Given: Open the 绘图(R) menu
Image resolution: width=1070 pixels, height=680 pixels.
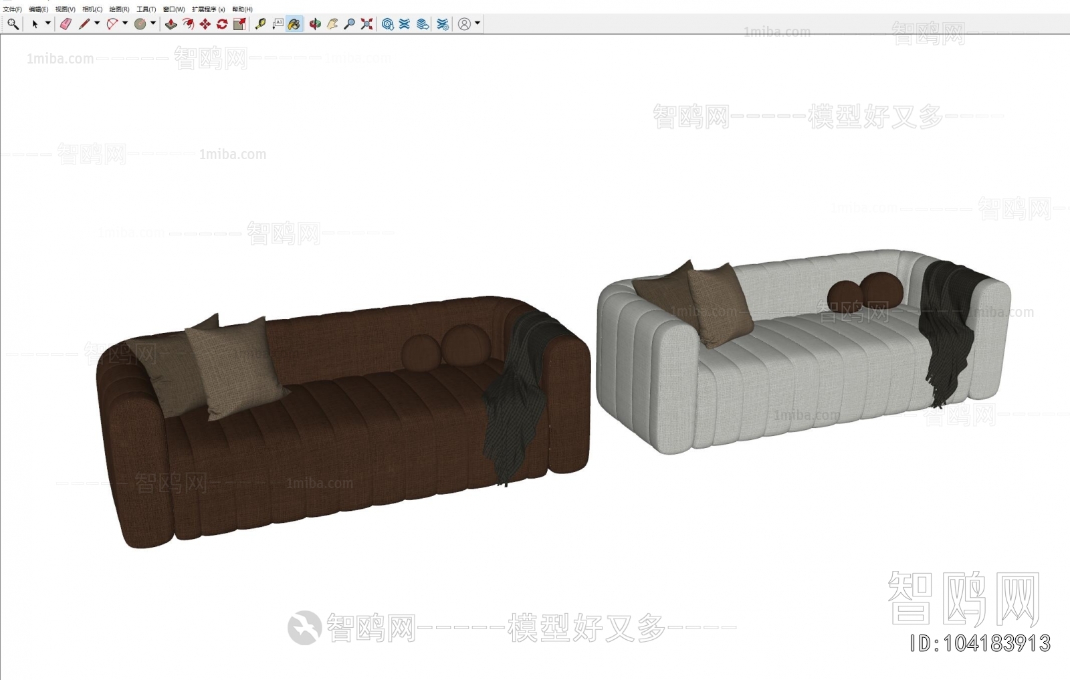Looking at the screenshot, I should [119, 9].
